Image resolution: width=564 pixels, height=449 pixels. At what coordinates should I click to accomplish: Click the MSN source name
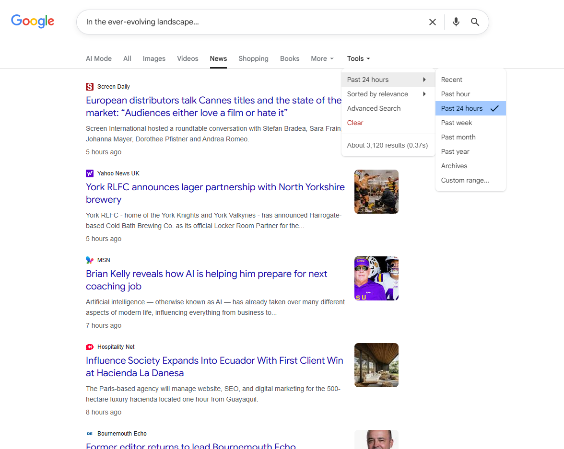(x=104, y=260)
